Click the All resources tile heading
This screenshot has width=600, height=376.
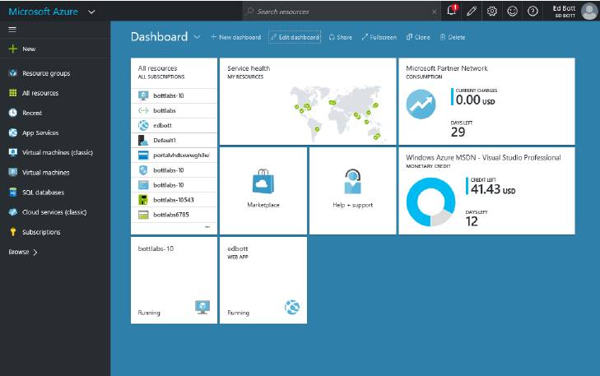click(157, 68)
